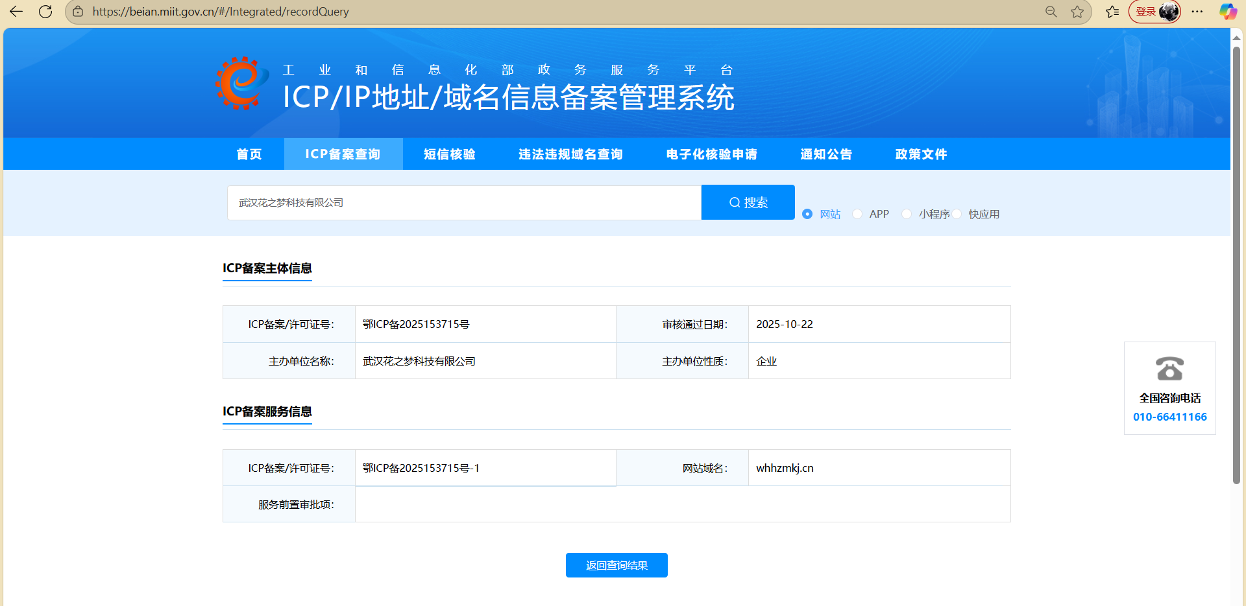Open the 首页 navigation tab
1246x606 pixels.
click(249, 154)
